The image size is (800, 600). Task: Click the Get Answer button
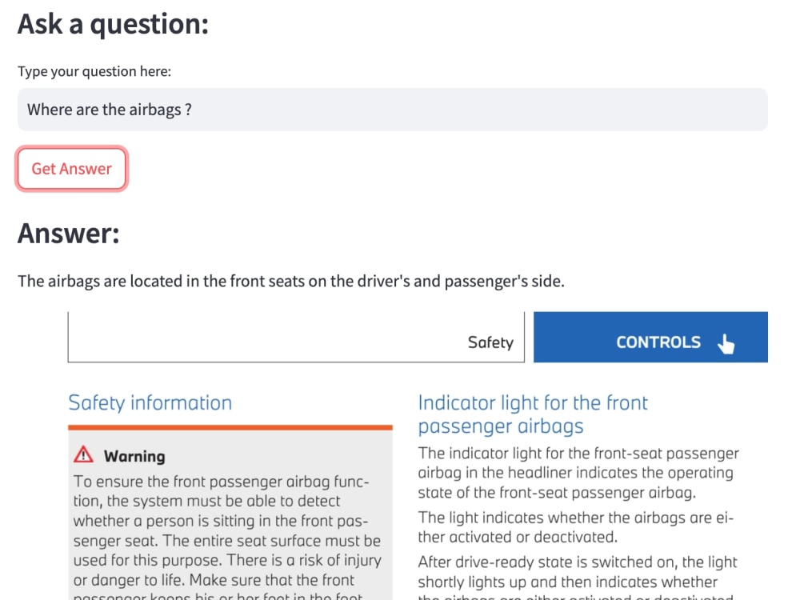click(x=71, y=168)
